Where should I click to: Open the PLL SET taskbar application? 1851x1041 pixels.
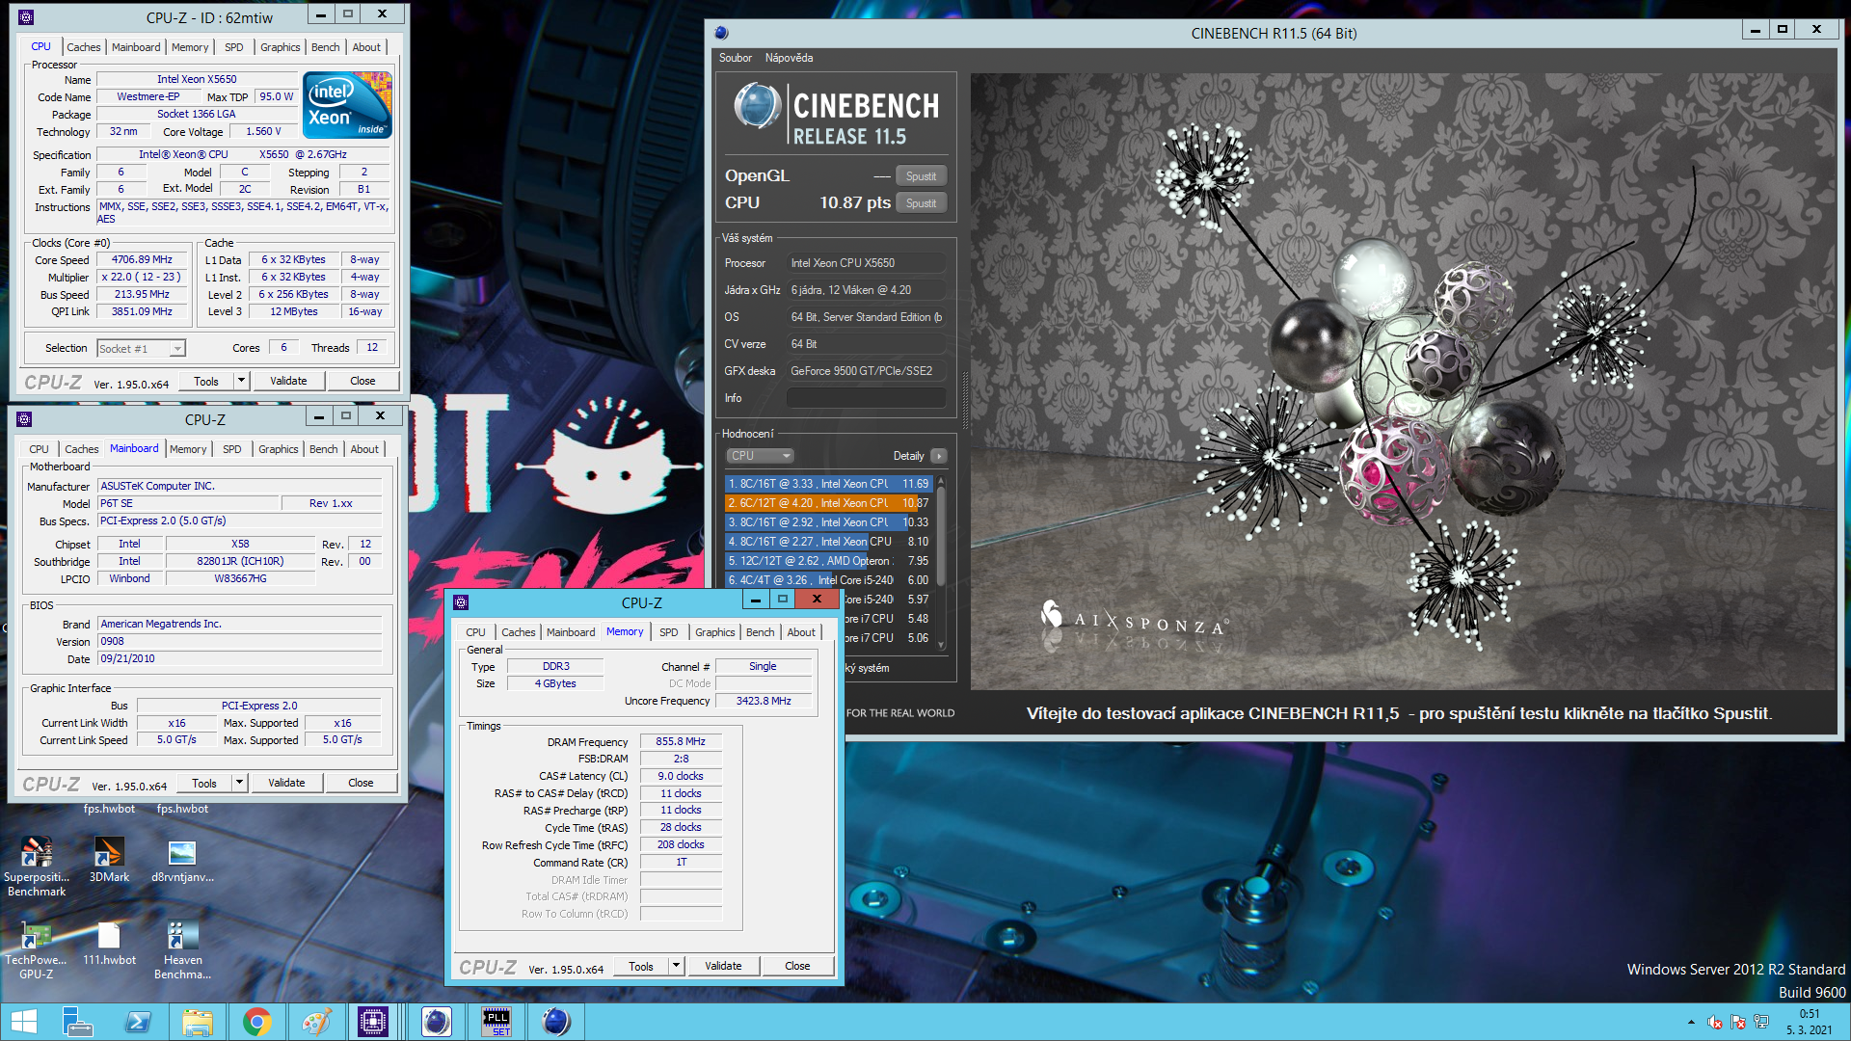pyautogui.click(x=496, y=1022)
